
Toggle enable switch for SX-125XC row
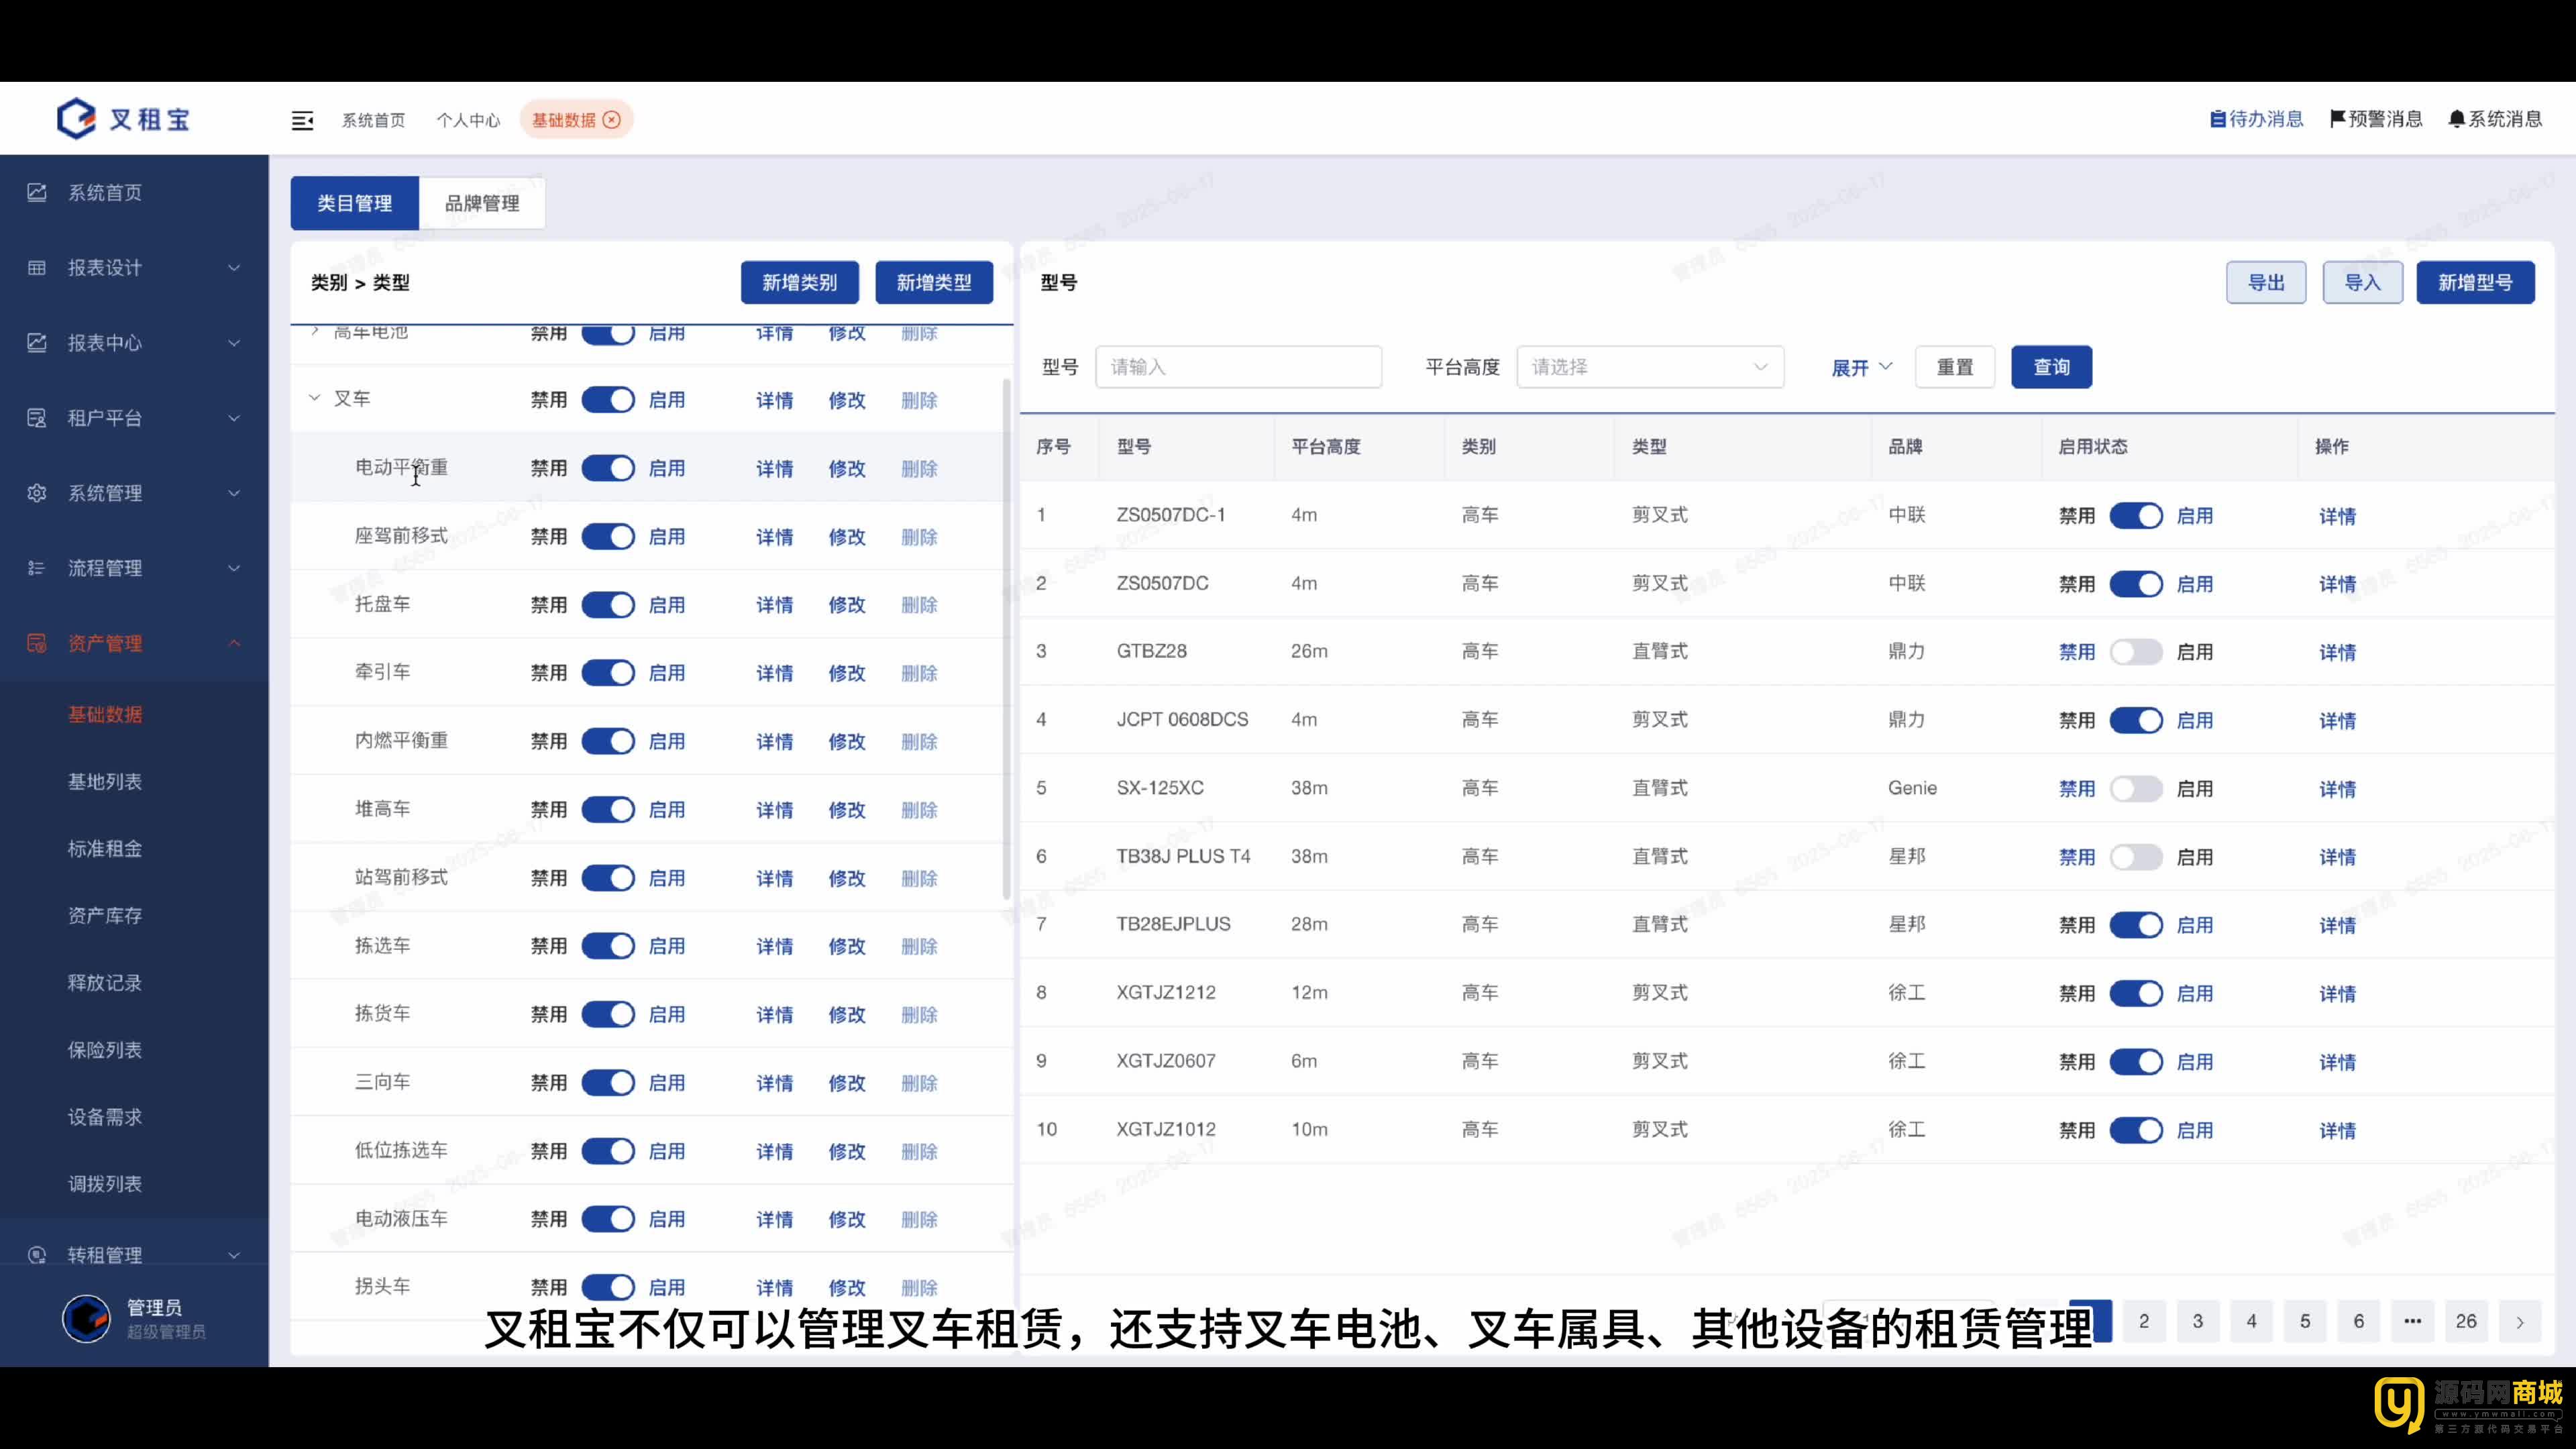(2135, 789)
